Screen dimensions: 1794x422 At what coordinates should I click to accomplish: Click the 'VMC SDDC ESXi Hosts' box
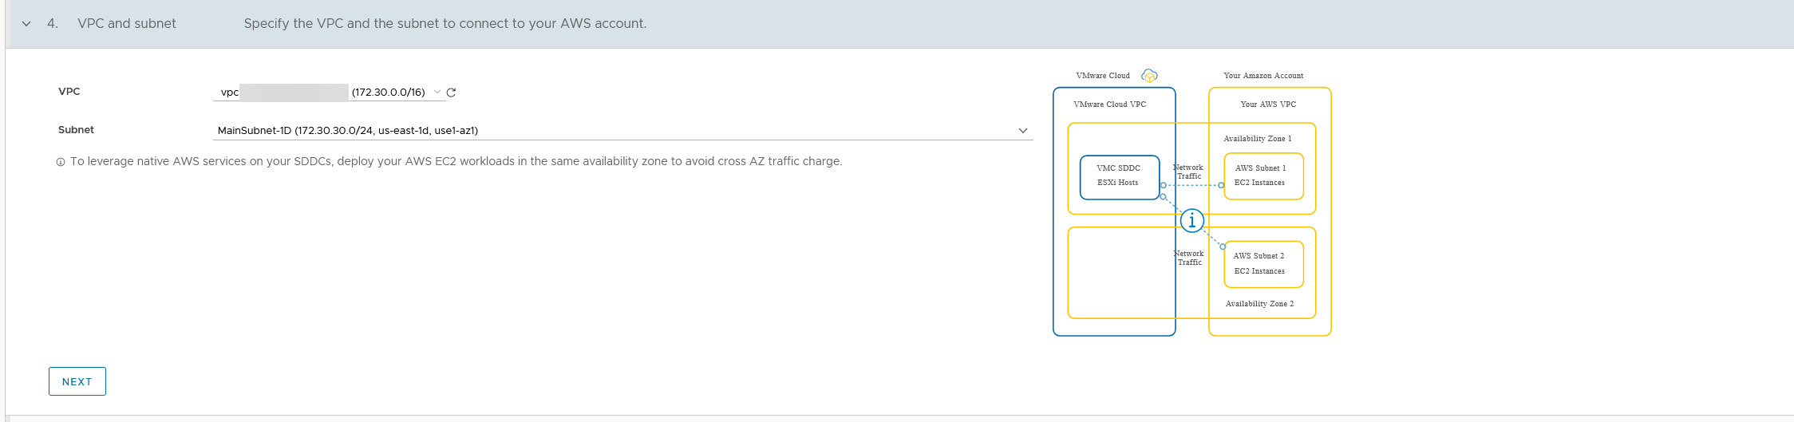pos(1119,177)
